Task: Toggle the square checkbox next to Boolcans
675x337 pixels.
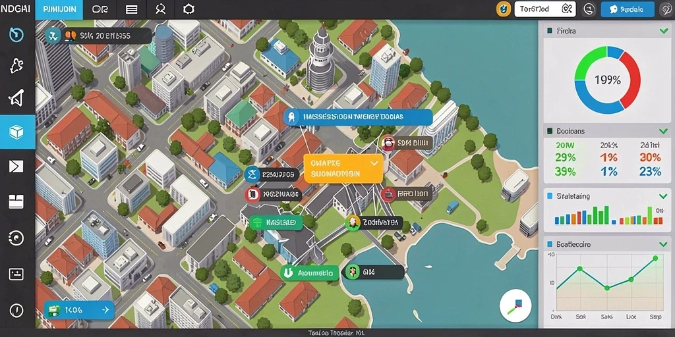Action: point(549,130)
